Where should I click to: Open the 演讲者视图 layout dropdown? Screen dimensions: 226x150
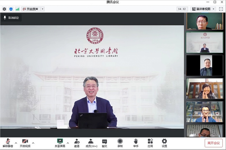coord(203,9)
